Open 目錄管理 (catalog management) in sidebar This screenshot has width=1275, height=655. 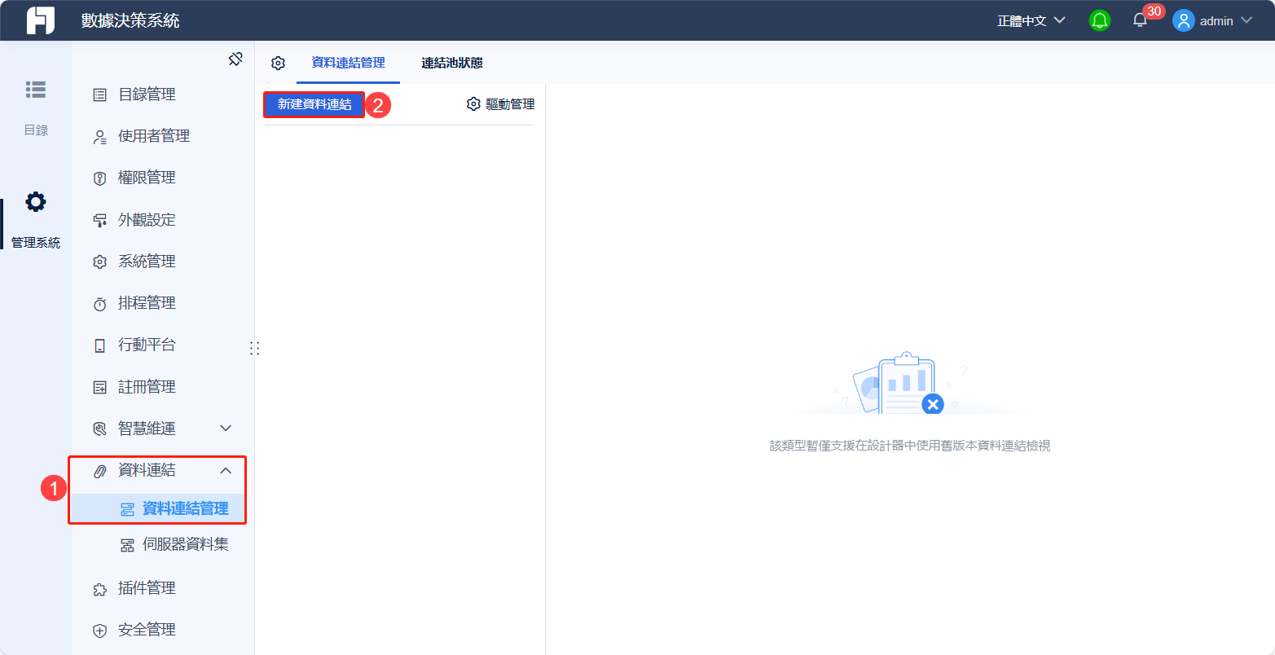point(147,94)
